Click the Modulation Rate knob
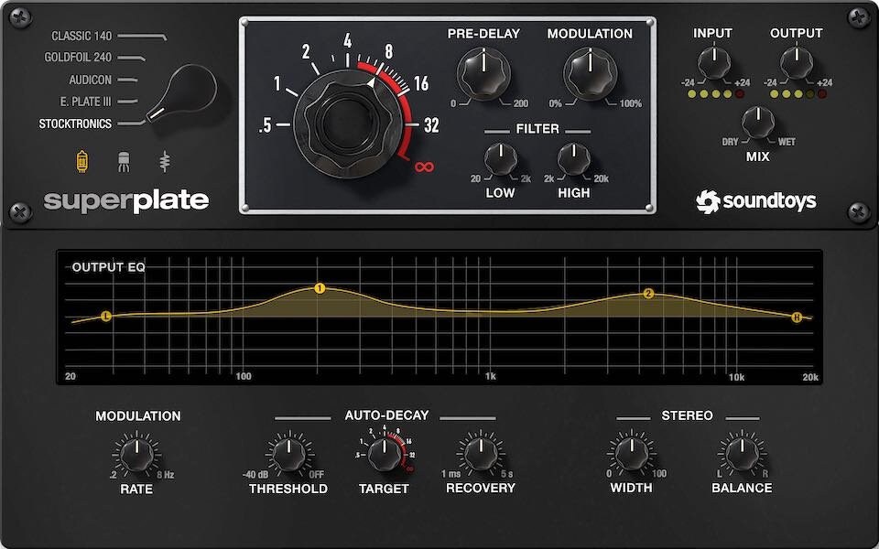Screen dimensions: 879x549 (x=136, y=455)
